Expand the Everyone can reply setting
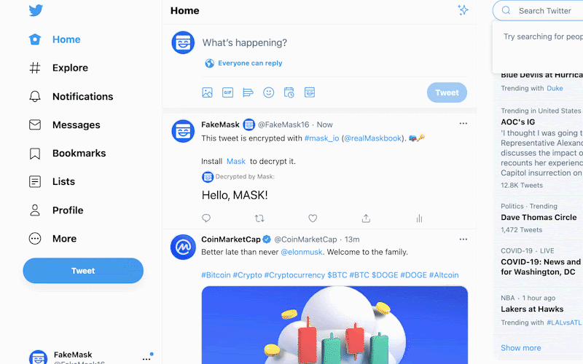583x364 pixels. [x=243, y=63]
